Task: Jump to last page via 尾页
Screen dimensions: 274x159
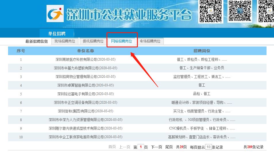Action: [169, 147]
